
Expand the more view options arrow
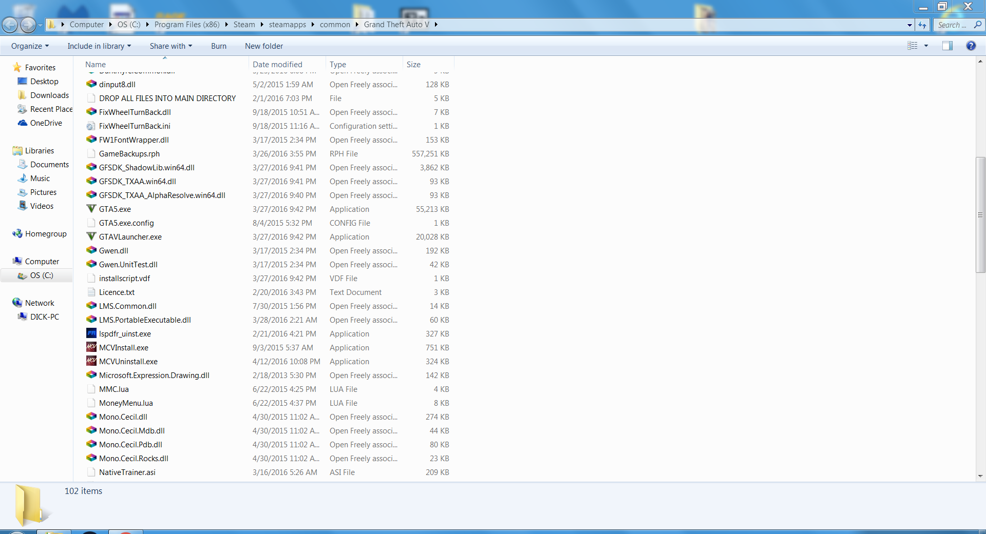[x=926, y=46]
